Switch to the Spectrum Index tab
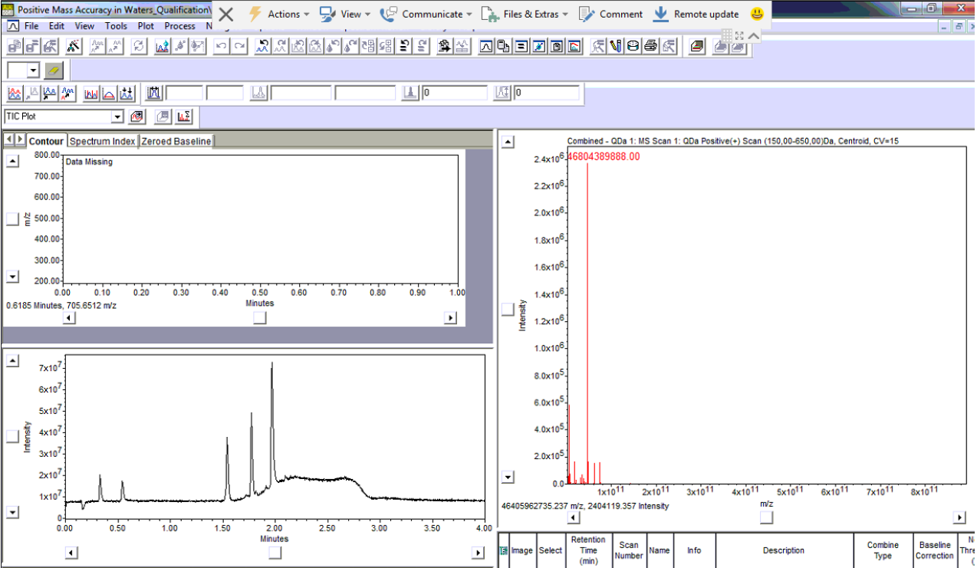The image size is (977, 568). [x=102, y=141]
